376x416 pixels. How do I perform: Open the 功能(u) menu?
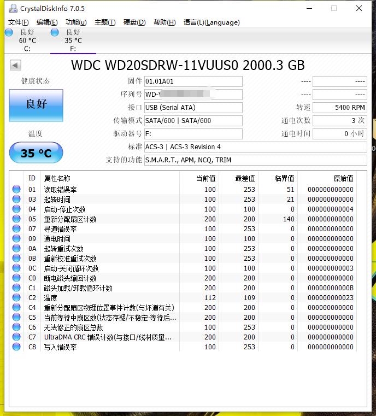[76, 22]
